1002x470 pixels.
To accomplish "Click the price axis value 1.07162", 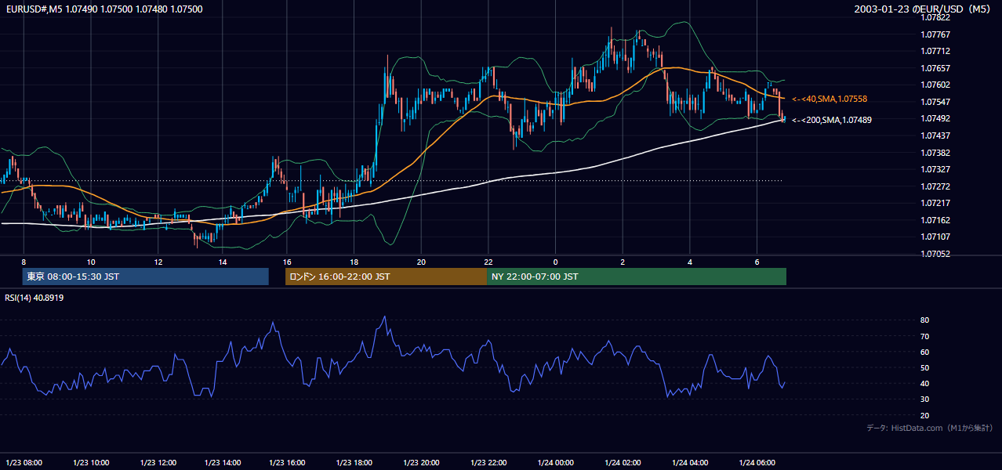I will pyautogui.click(x=935, y=220).
